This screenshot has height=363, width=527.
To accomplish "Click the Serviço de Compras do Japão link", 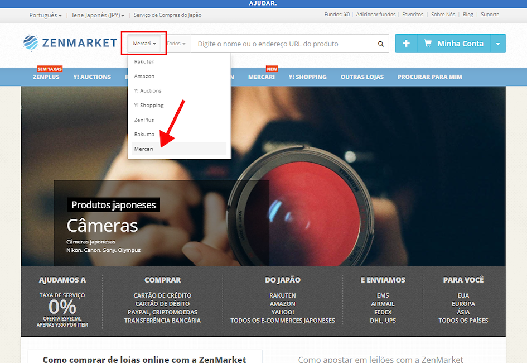I will pyautogui.click(x=167, y=15).
